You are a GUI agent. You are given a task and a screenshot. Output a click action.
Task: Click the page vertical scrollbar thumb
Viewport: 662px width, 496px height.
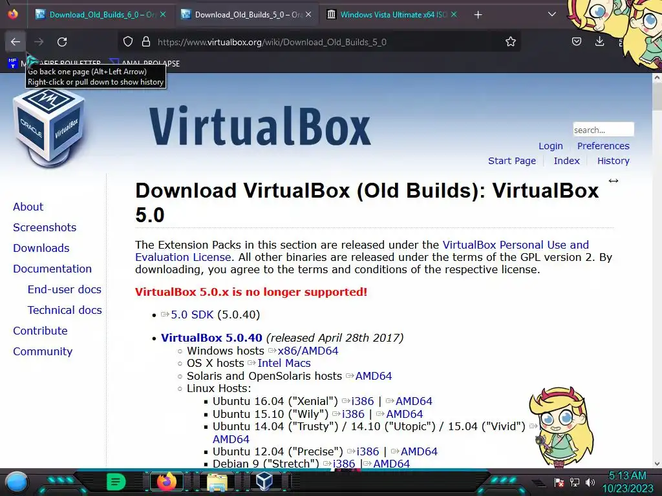(657, 98)
